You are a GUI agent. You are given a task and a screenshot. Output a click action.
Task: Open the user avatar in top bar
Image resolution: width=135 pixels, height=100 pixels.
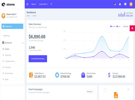coord(131,4)
